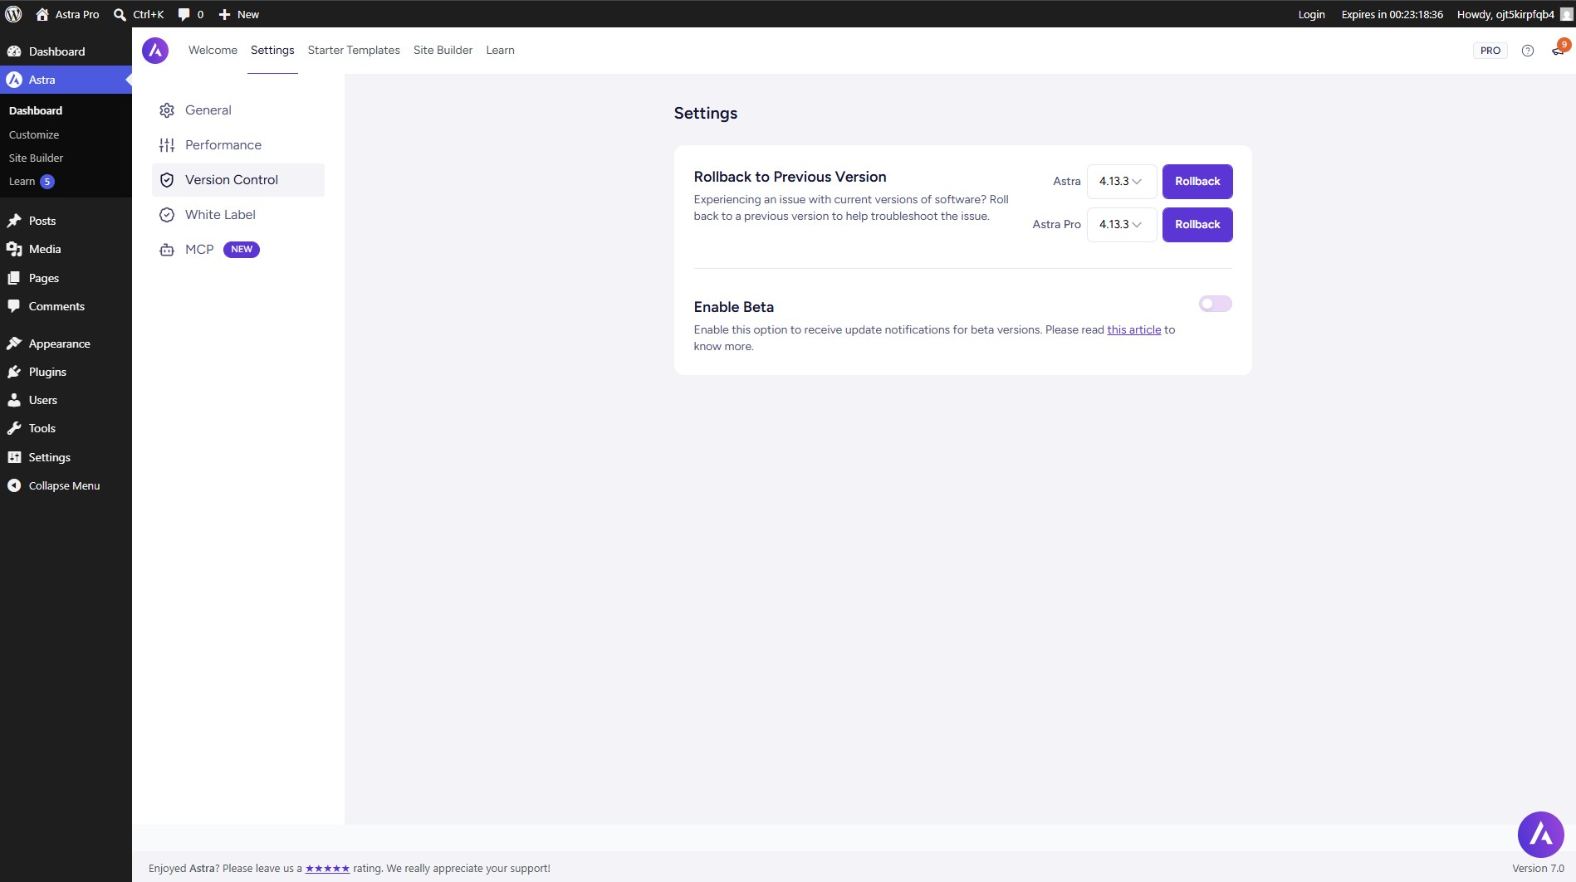Switch to the Welcome tab
1576x882 pixels.
coord(213,50)
